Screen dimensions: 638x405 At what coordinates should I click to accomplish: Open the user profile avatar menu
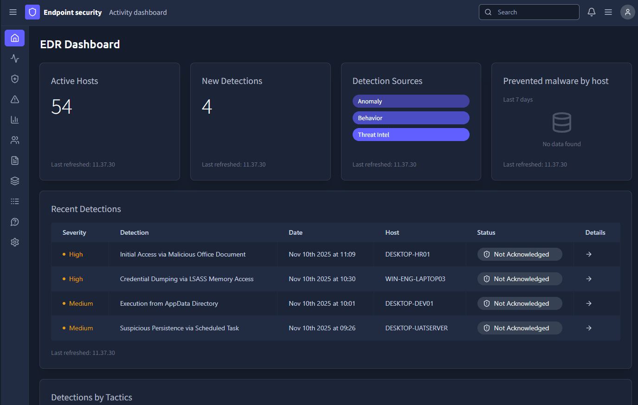tap(627, 12)
